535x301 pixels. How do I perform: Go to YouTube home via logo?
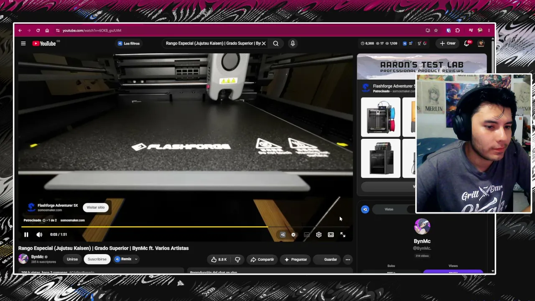44,43
